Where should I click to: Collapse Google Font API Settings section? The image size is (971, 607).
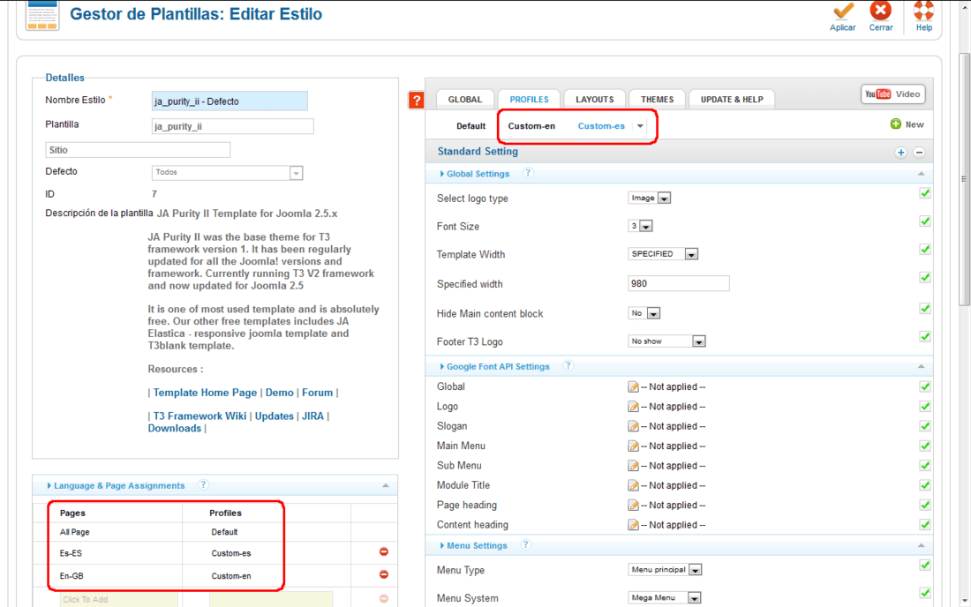[x=921, y=366]
